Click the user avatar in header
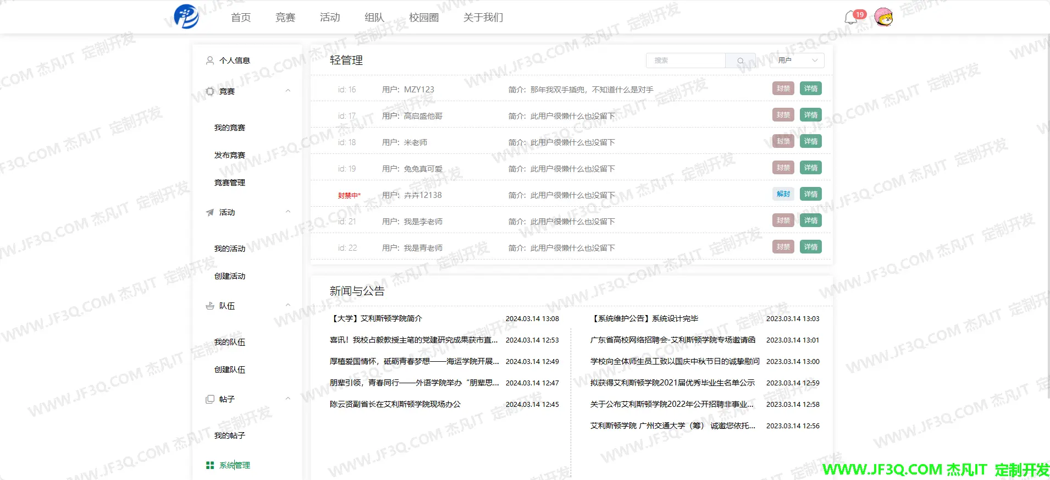Screen dimensions: 1050x480 pyautogui.click(x=883, y=17)
